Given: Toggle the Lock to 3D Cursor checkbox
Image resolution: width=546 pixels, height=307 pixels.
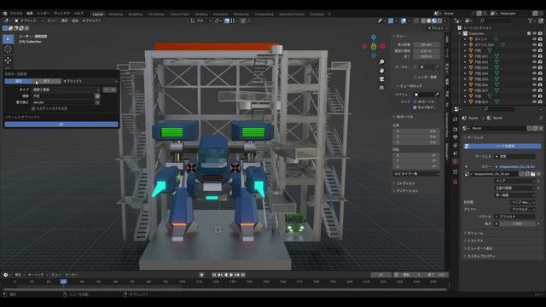Looking at the screenshot, I should (415, 101).
